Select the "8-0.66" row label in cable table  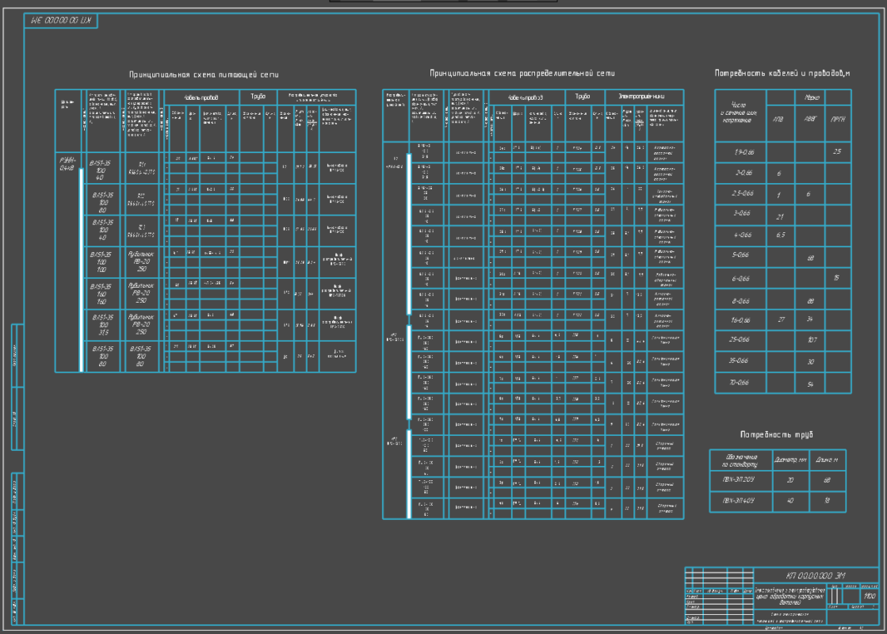click(x=740, y=301)
